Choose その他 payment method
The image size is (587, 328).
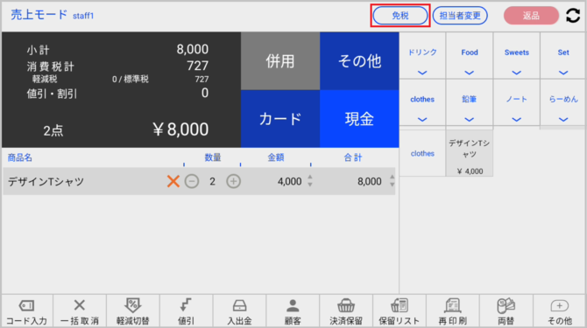coord(359,61)
